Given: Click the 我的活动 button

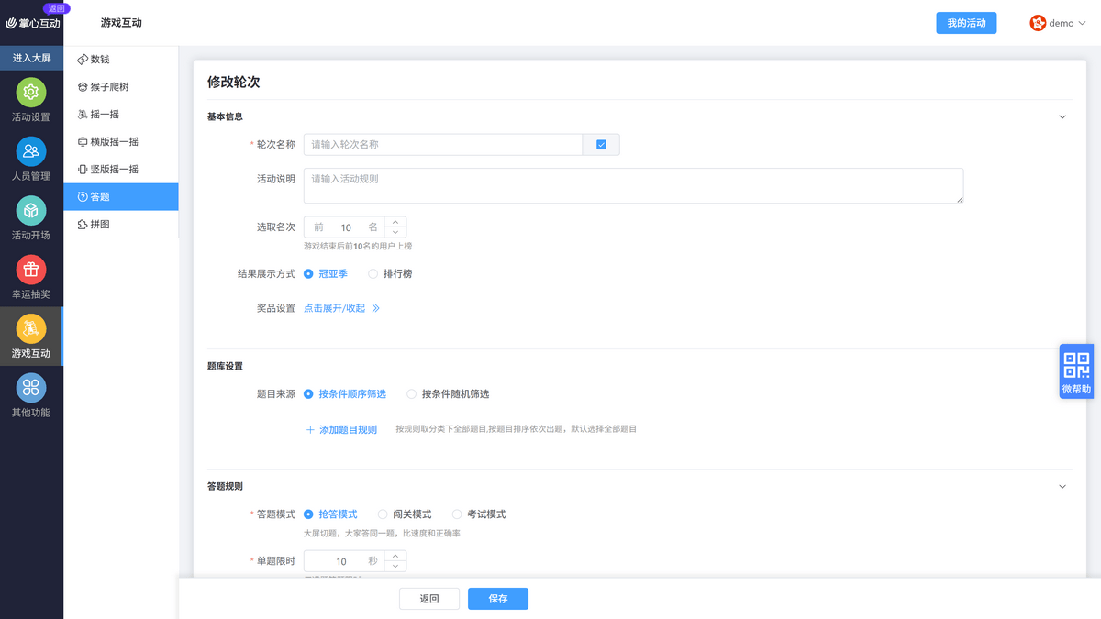Looking at the screenshot, I should point(966,23).
